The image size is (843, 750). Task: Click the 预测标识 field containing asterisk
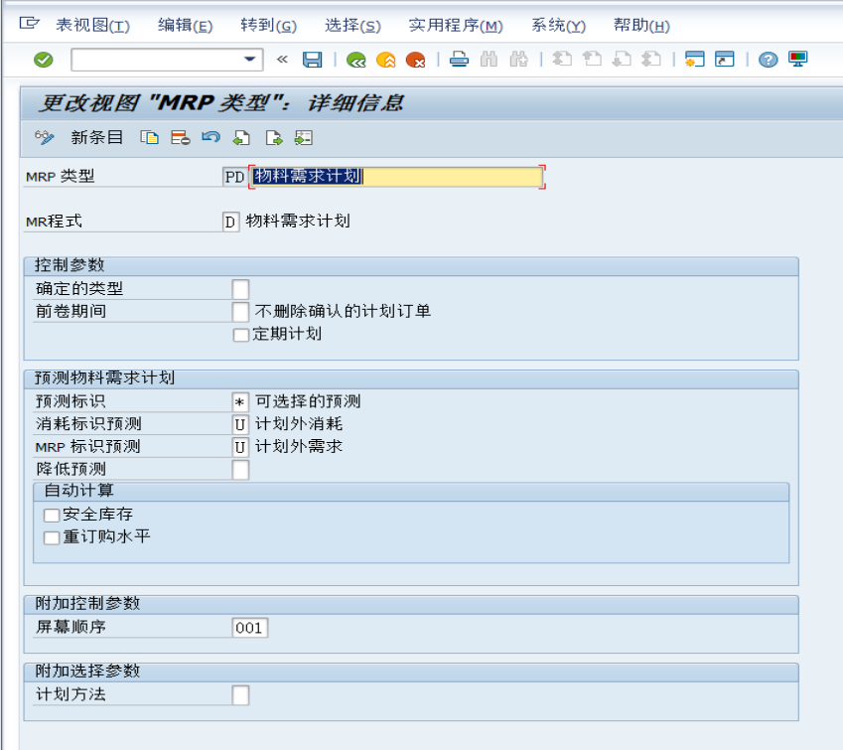click(x=240, y=402)
